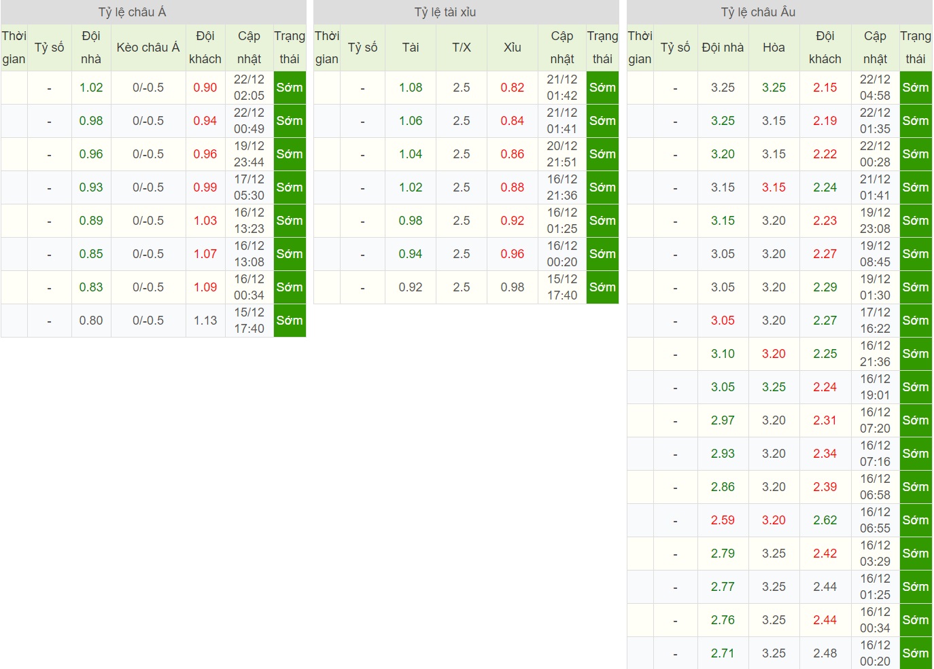Image resolution: width=934 pixels, height=669 pixels.
Task: Click 'Sớm' status in 16/12 06:55 row
Action: [x=916, y=520]
